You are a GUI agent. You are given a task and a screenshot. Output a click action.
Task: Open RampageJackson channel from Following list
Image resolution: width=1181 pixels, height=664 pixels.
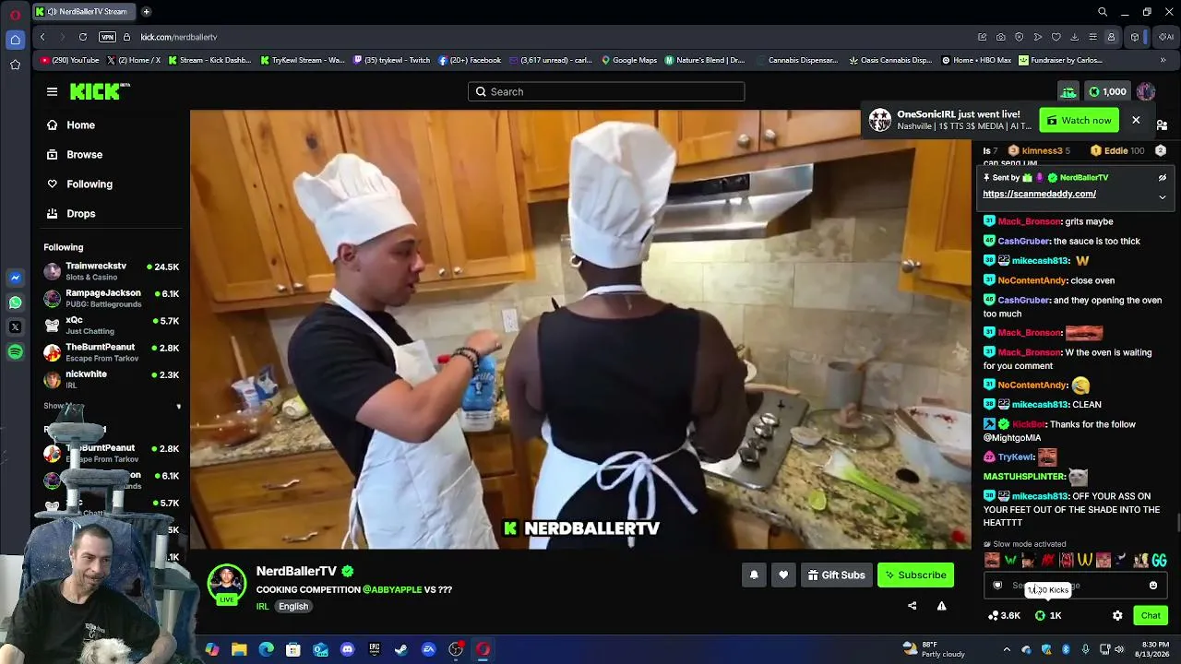(x=112, y=298)
